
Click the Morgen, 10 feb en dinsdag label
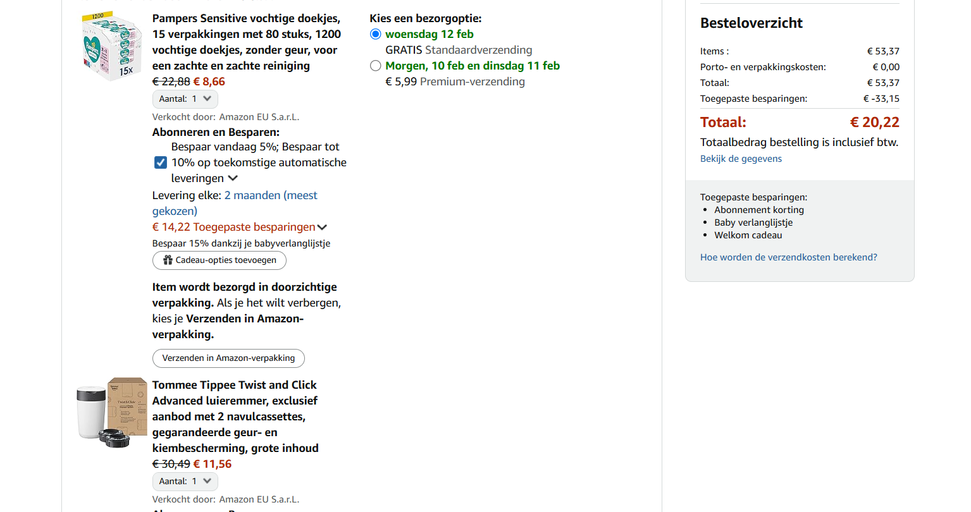[472, 66]
